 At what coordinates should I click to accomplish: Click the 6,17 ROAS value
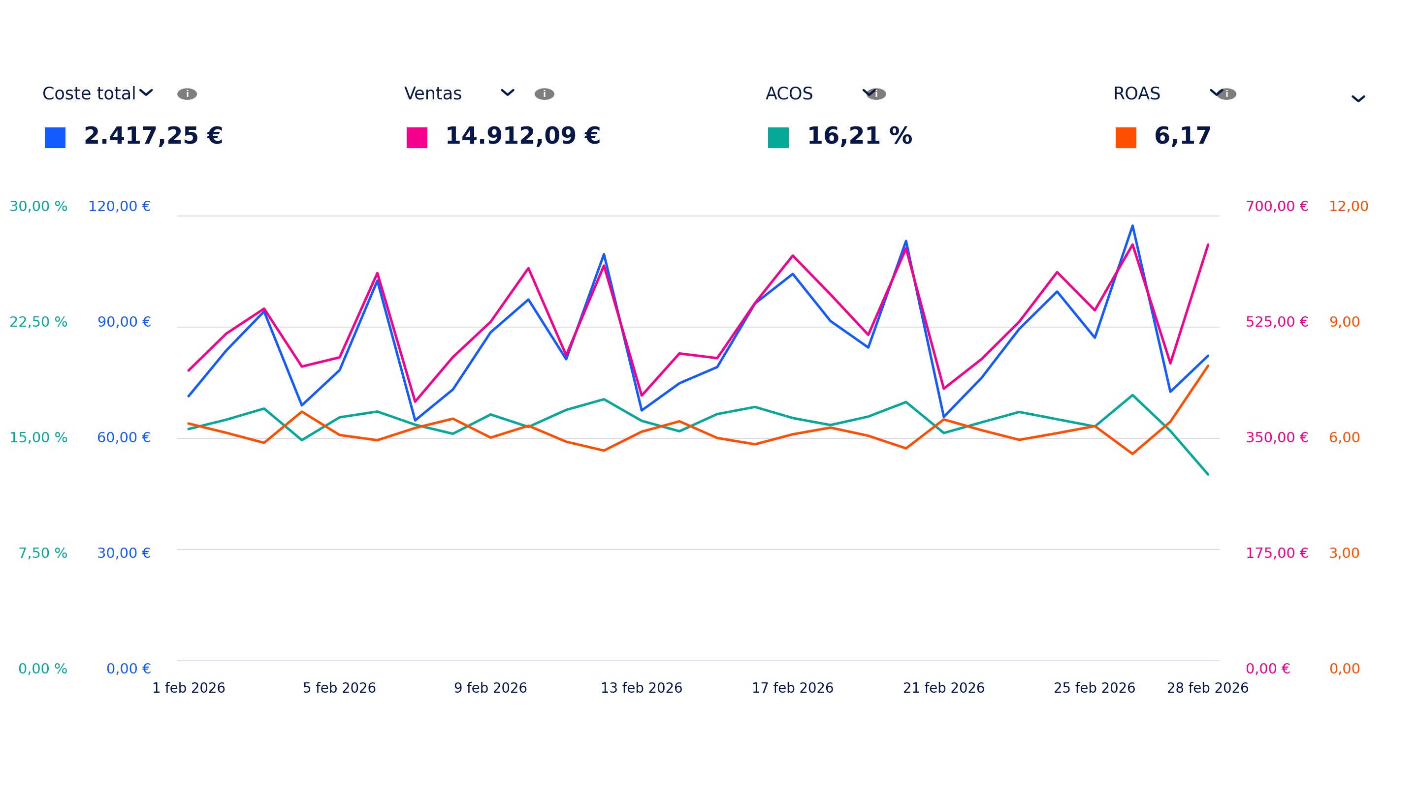coord(1182,136)
